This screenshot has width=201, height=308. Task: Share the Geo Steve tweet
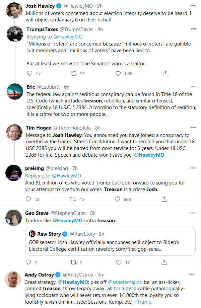tap(164, 262)
